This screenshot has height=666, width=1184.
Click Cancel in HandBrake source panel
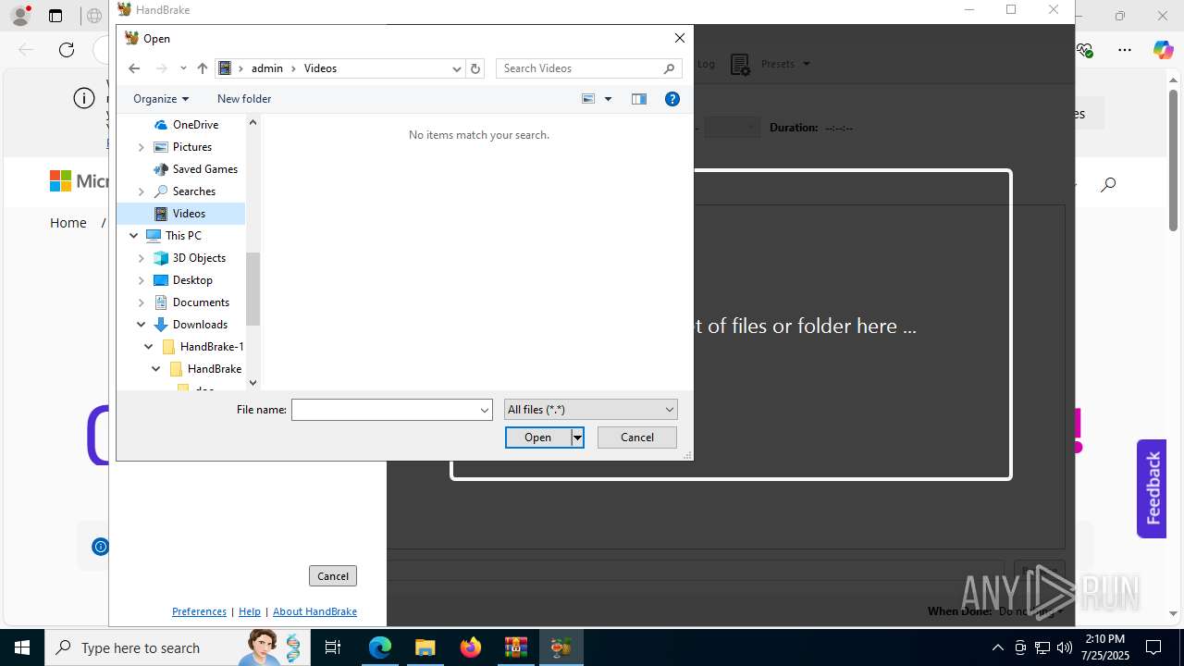[x=333, y=576]
